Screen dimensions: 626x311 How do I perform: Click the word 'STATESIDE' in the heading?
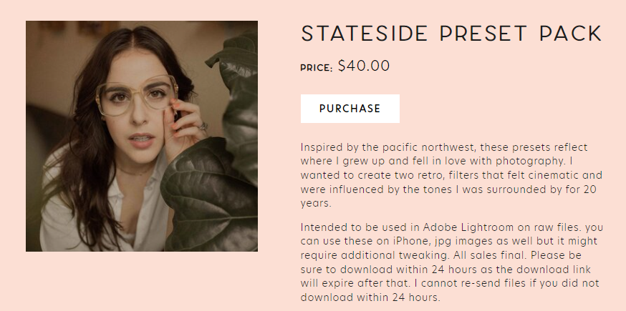pos(365,34)
